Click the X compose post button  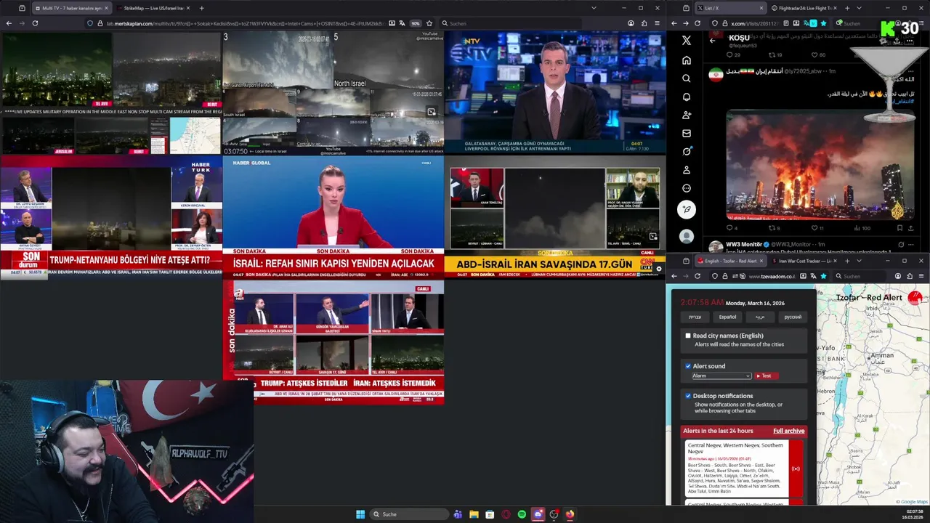pyautogui.click(x=687, y=209)
